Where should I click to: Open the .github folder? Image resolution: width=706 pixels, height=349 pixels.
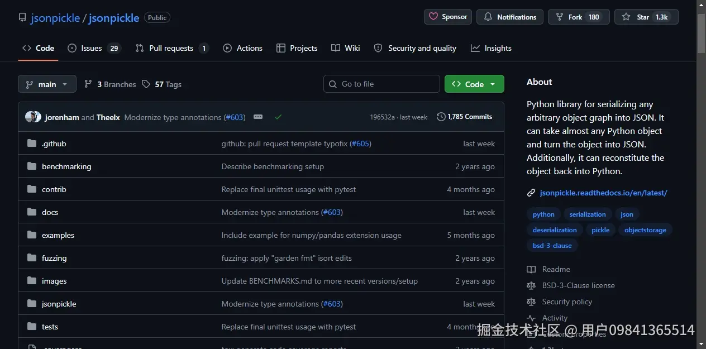54,144
